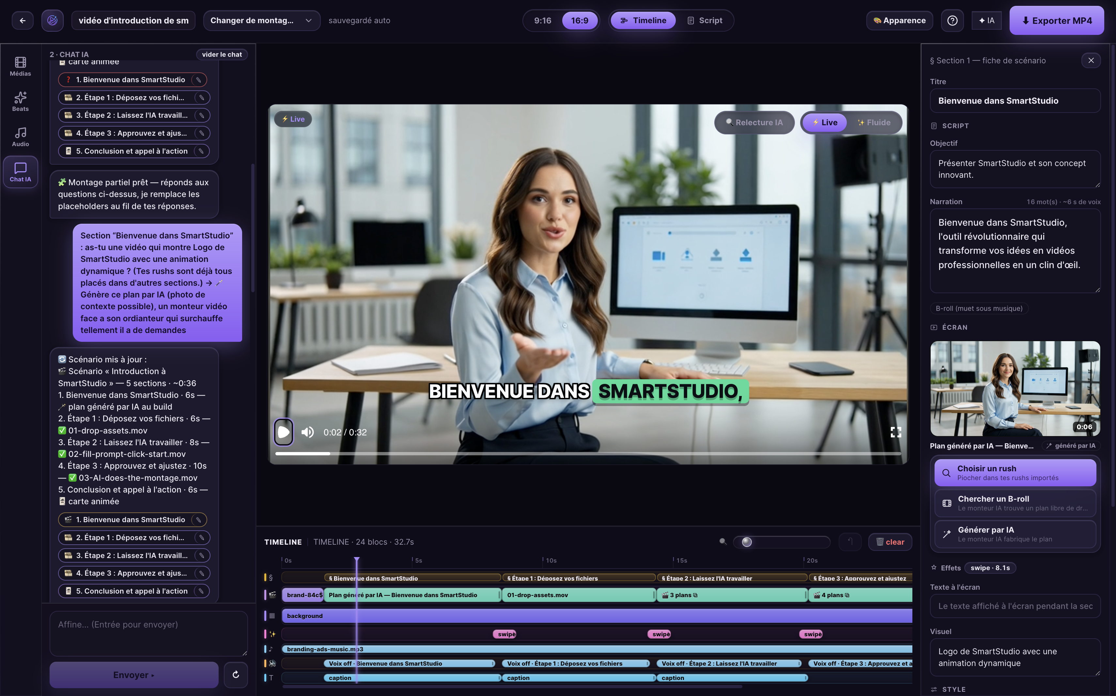The image size is (1116, 696).
Task: Select the 3 plans timeline clip
Action: pos(732,595)
